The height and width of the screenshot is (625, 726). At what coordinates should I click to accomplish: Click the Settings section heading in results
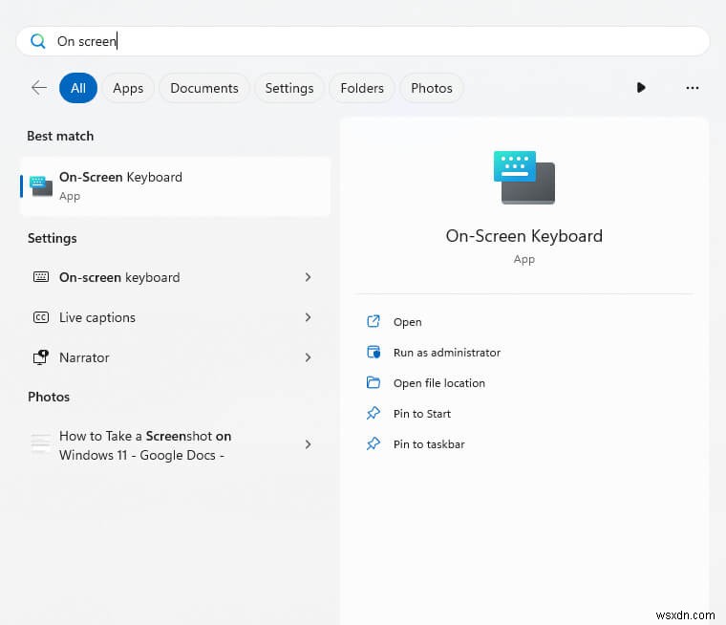tap(53, 239)
